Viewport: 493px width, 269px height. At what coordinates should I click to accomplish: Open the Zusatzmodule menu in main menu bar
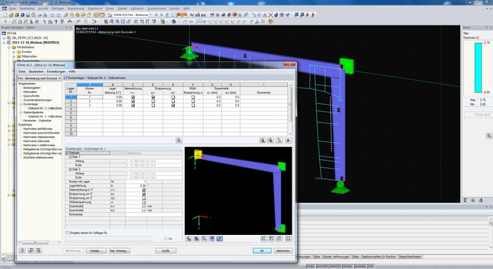[157, 9]
